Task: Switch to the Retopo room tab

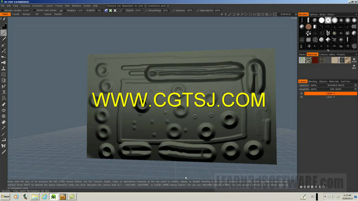Action: [x=26, y=14]
